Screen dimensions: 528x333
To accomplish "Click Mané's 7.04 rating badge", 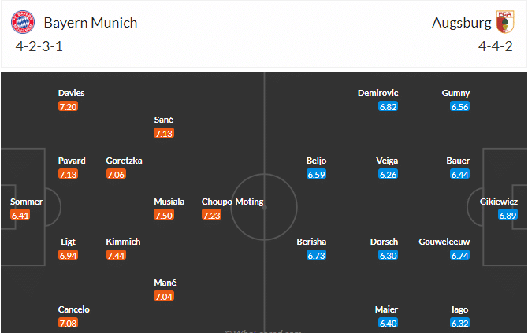I will (164, 296).
